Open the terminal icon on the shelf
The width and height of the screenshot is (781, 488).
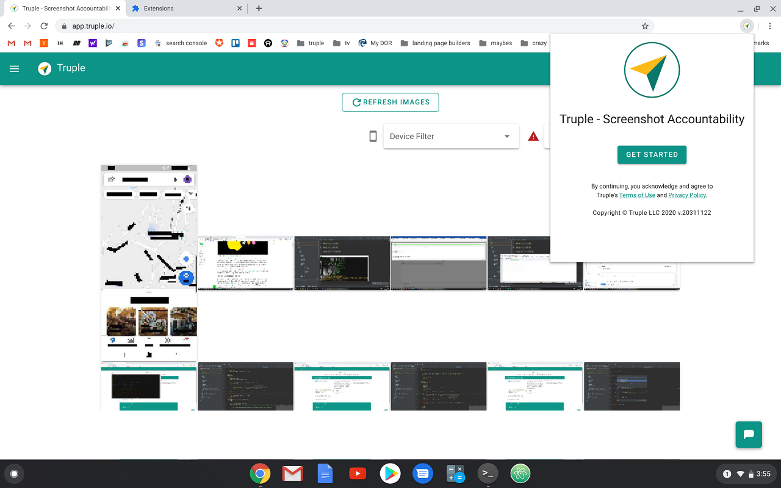click(x=488, y=473)
